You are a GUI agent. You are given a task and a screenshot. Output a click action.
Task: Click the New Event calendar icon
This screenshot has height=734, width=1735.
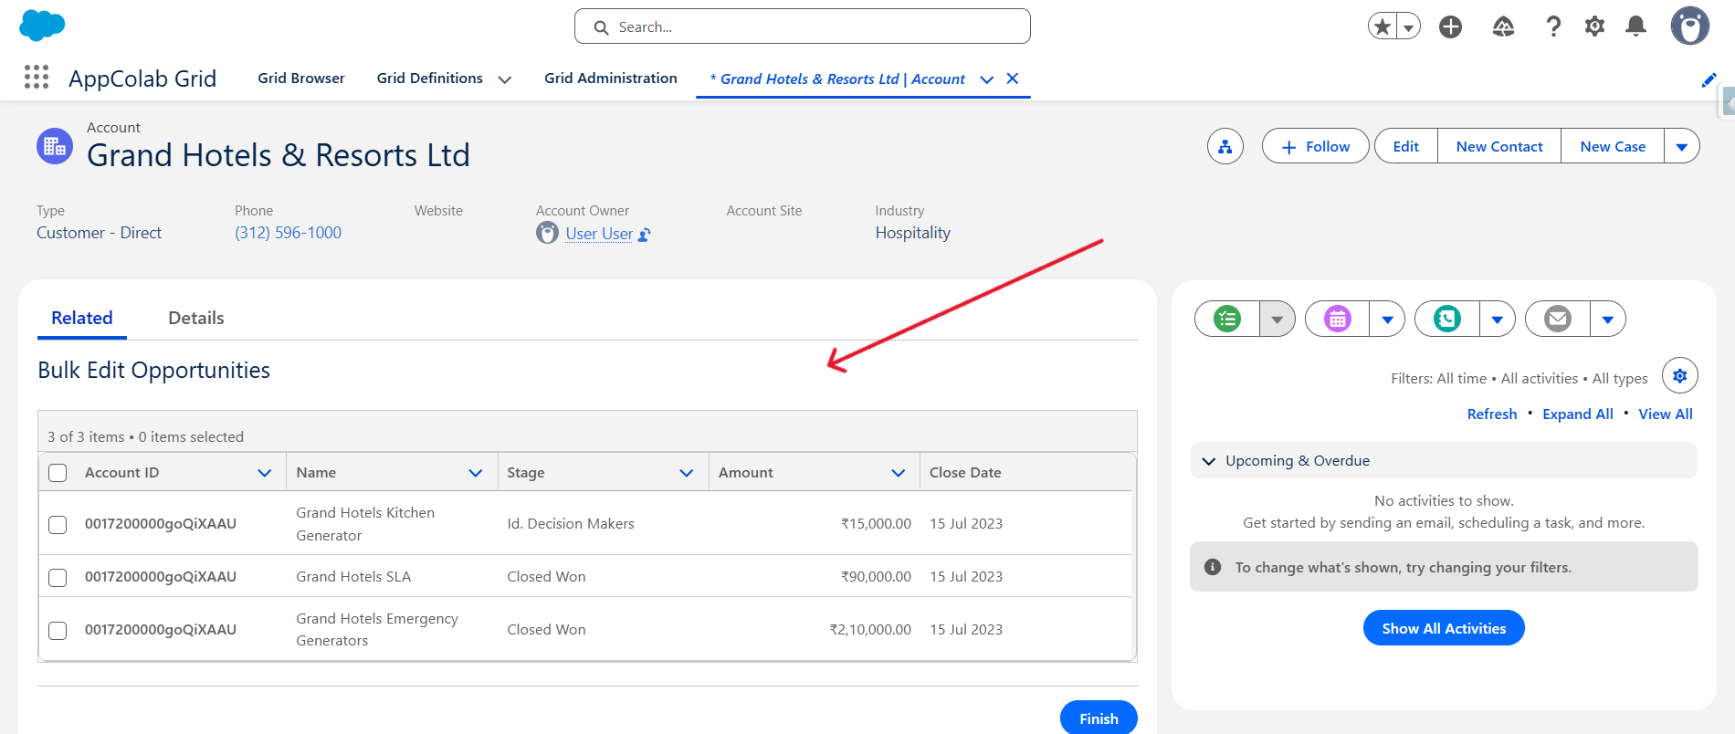click(1338, 319)
